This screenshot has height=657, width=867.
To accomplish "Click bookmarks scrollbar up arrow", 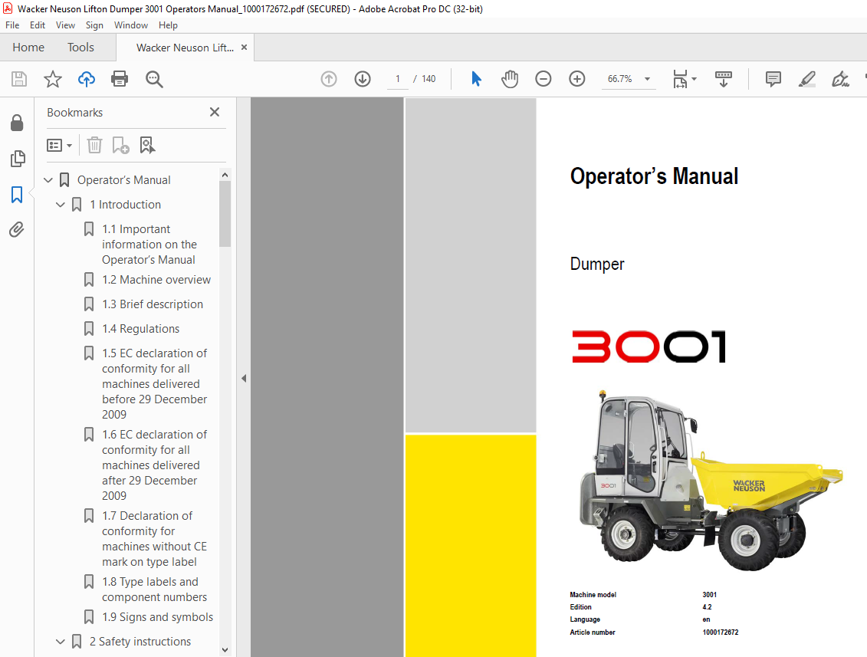I will pyautogui.click(x=225, y=175).
